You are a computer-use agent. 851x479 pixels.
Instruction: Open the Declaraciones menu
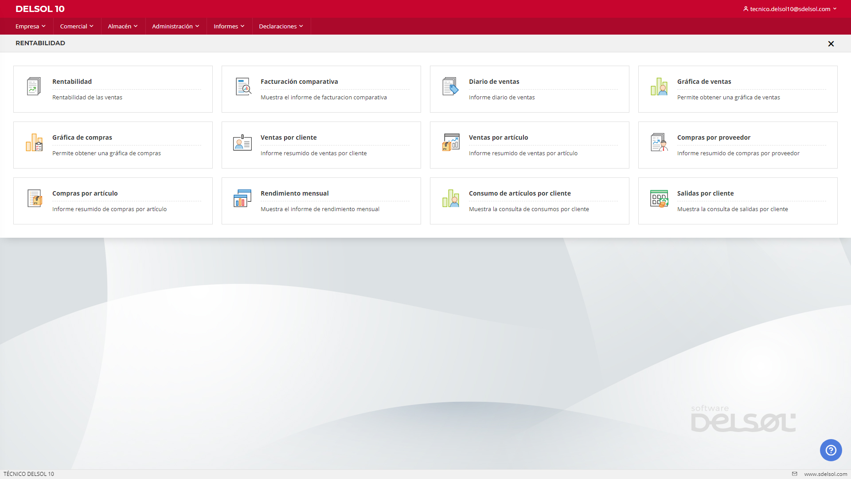[281, 26]
